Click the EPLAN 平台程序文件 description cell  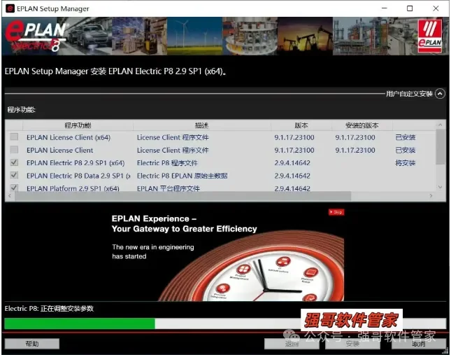[169, 188]
